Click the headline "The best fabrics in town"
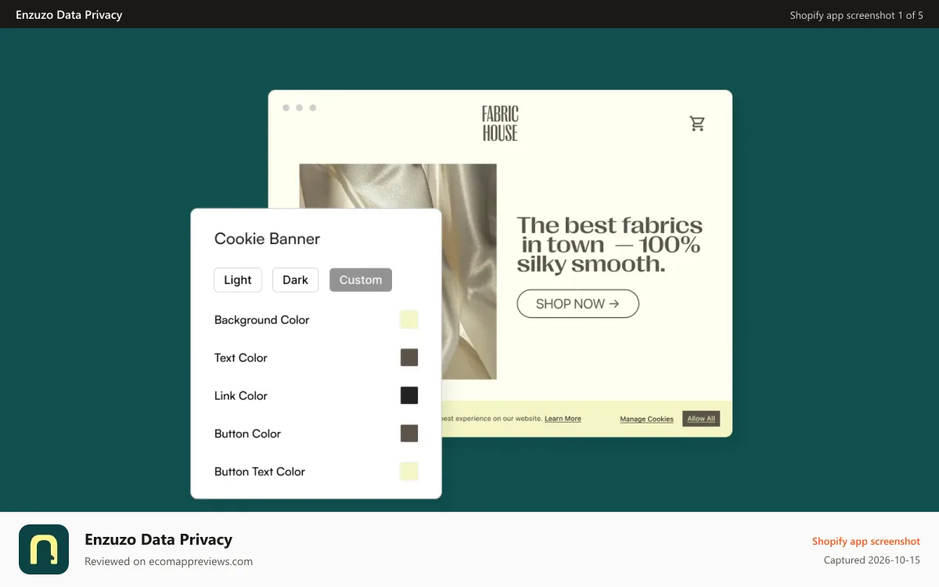The width and height of the screenshot is (939, 587). (x=610, y=245)
